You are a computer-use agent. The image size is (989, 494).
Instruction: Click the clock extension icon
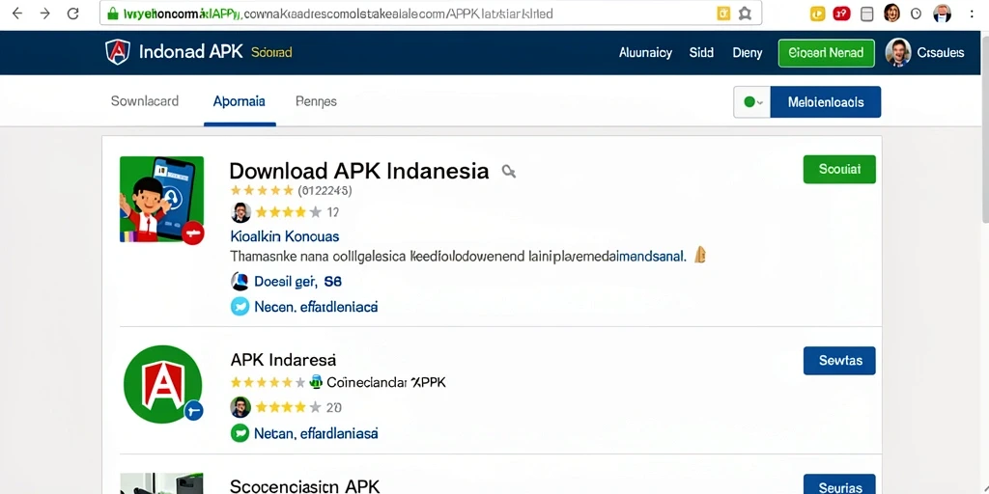pos(917,14)
